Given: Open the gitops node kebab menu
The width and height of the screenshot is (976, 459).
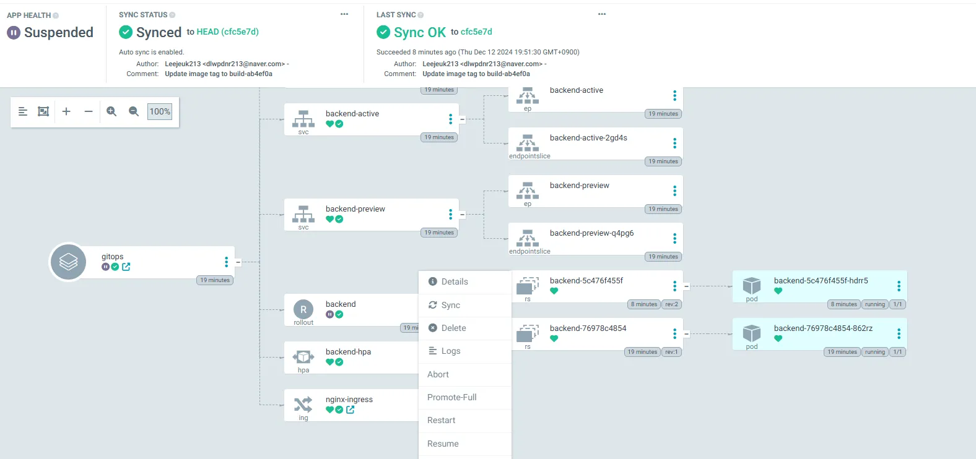Looking at the screenshot, I should point(227,262).
